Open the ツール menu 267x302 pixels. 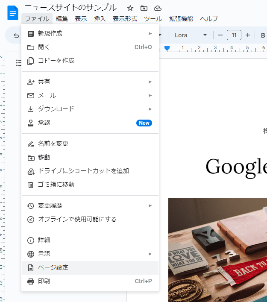[x=153, y=19]
